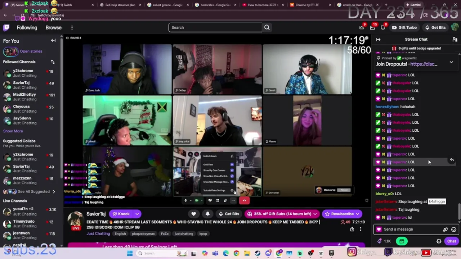Collapse the Stream Chat panel
This screenshot has width=461, height=259.
click(378, 40)
